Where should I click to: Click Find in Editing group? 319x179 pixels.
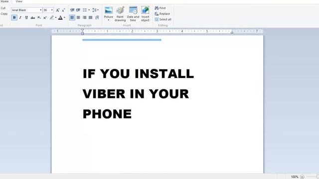[x=160, y=8]
